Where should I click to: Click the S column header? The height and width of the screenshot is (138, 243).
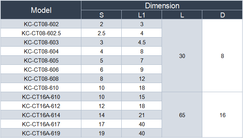(x=102, y=15)
